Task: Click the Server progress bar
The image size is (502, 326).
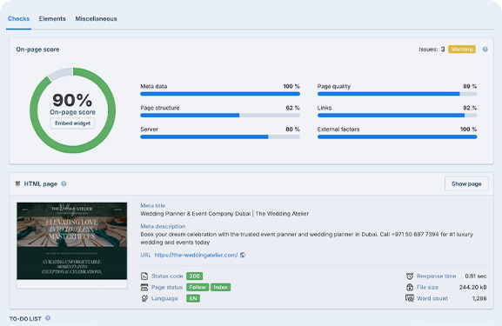Action: (x=220, y=136)
